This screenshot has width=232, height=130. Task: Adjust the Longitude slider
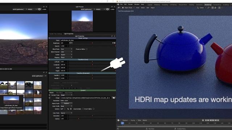[x=92, y=65]
